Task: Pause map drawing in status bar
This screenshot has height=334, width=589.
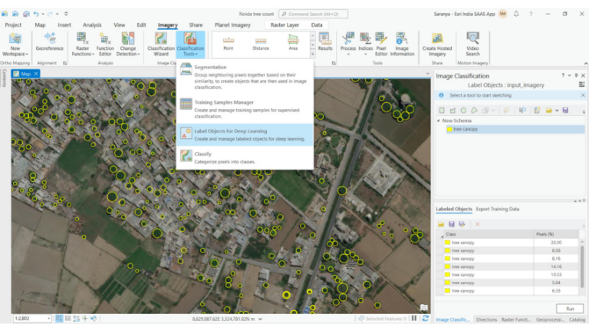Action: pyautogui.click(x=414, y=319)
